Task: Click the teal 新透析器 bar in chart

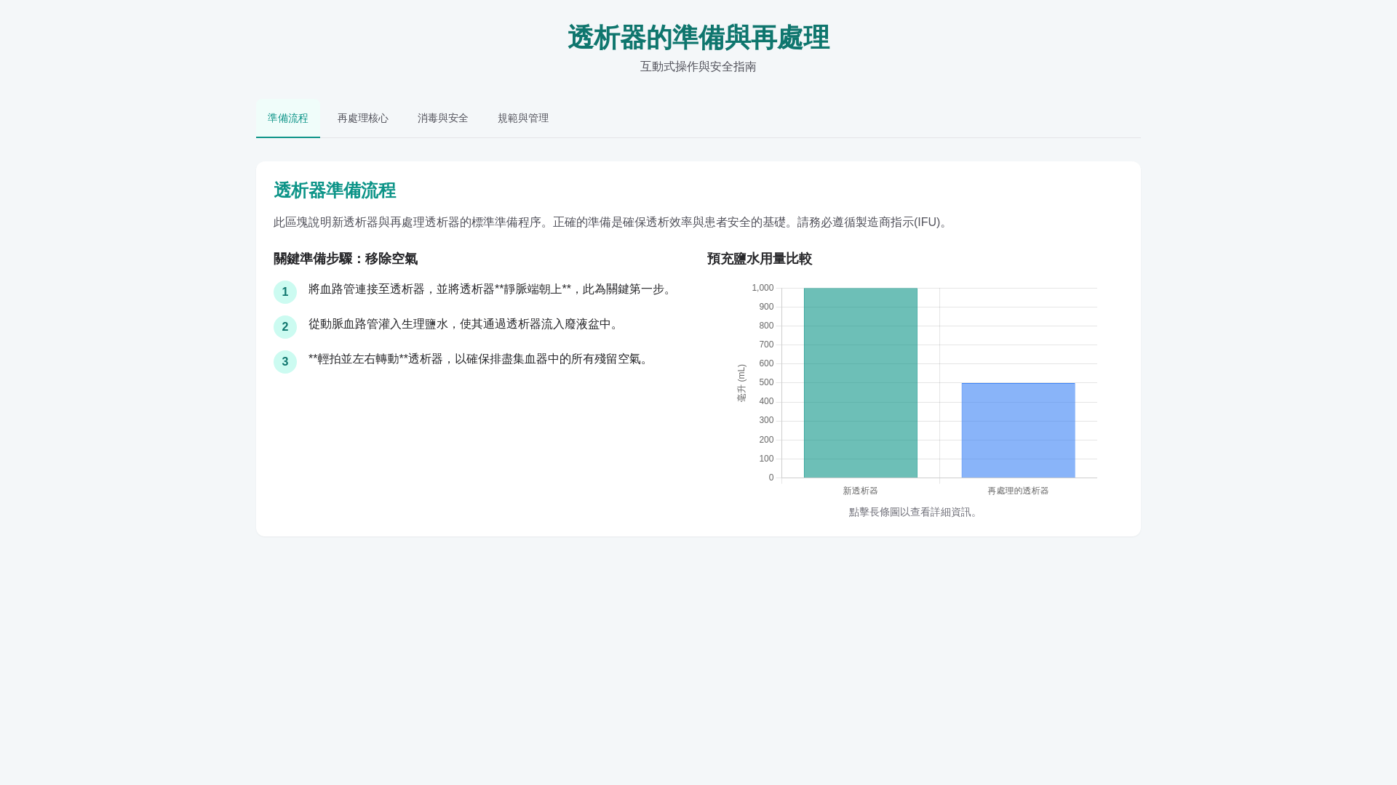Action: click(x=861, y=383)
